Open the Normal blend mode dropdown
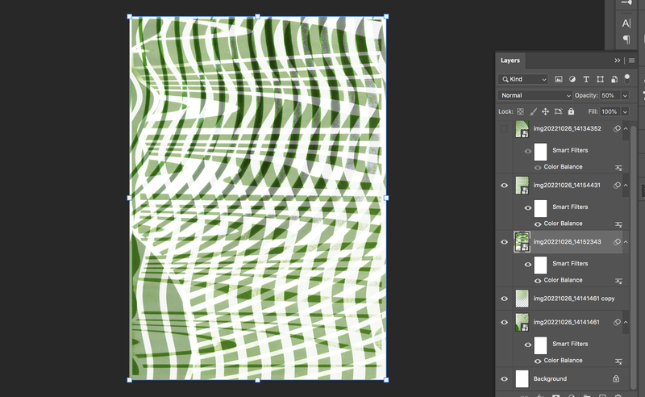Image resolution: width=645 pixels, height=397 pixels. pyautogui.click(x=535, y=95)
